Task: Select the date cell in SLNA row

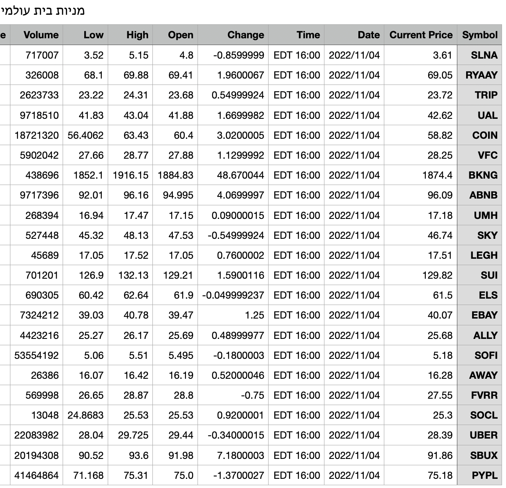Action: point(354,55)
